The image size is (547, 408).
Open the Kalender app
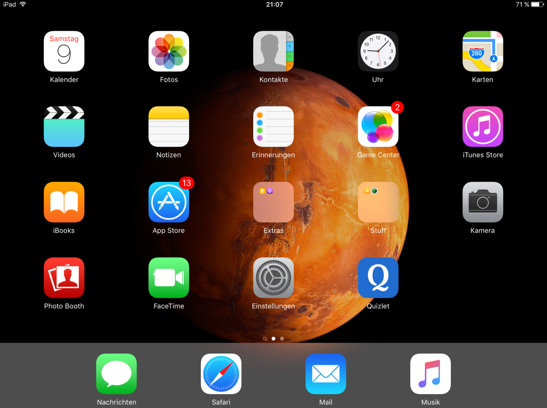64,51
